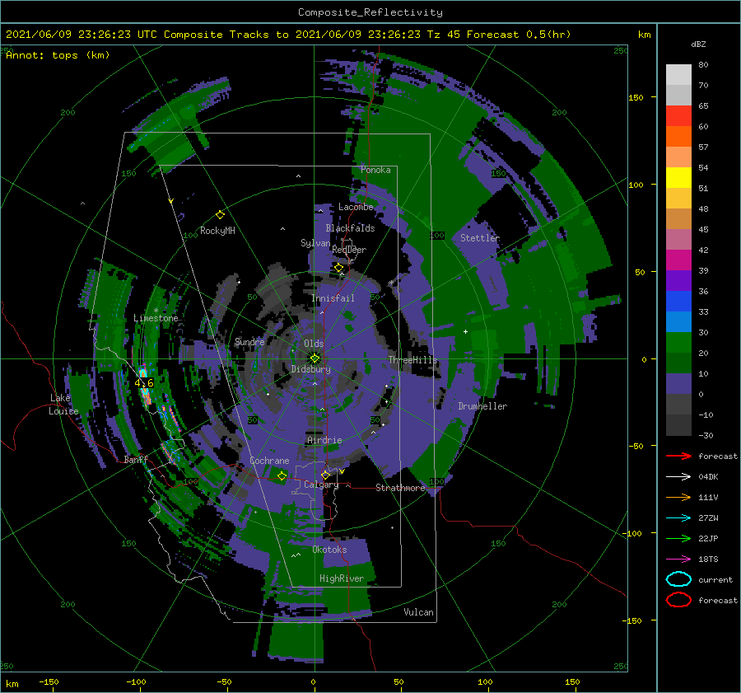Click the Okotoks city label
This screenshot has width=741, height=693.
point(329,550)
